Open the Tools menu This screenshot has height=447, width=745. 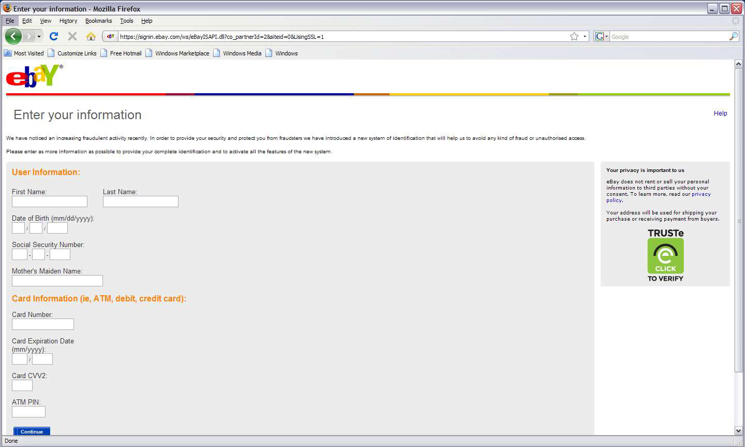[127, 21]
